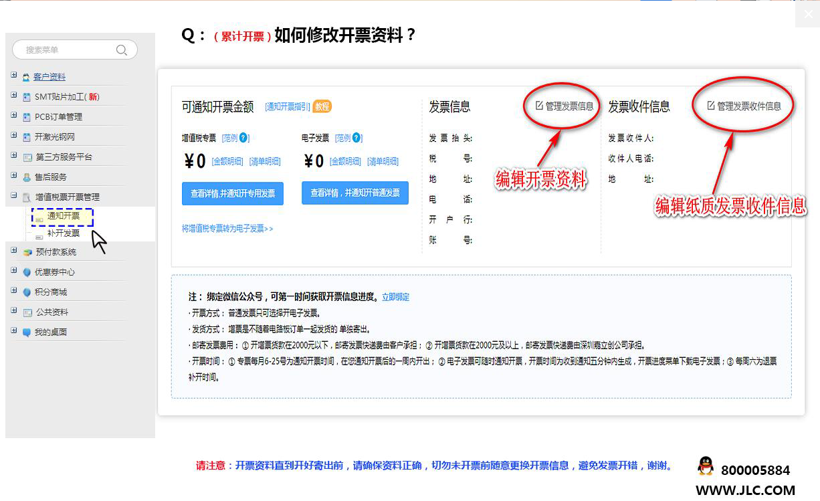Click the help icon next to 增值税专票 范例
Viewport: 820px width, 501px height.
pyautogui.click(x=244, y=138)
